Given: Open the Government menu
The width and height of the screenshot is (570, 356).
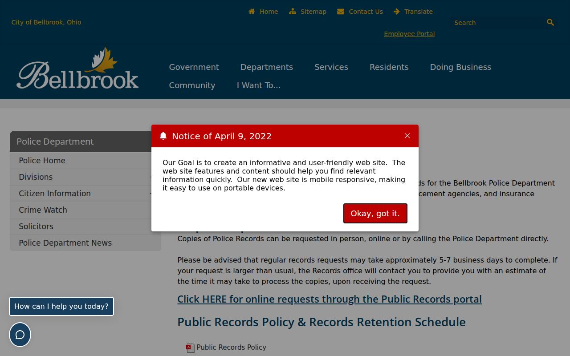Looking at the screenshot, I should tap(194, 67).
